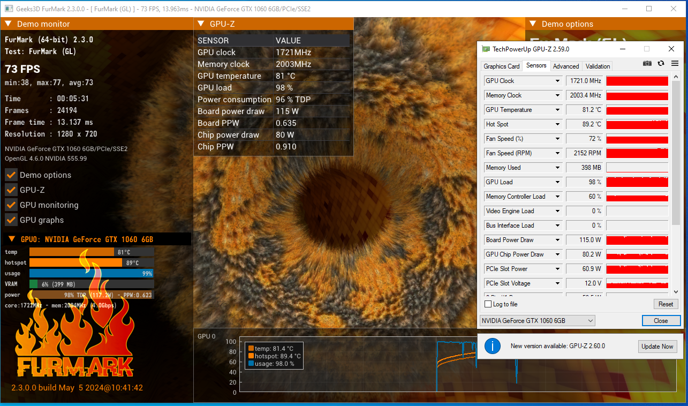
Task: Click the blue info icon in update notice
Action: click(x=492, y=346)
